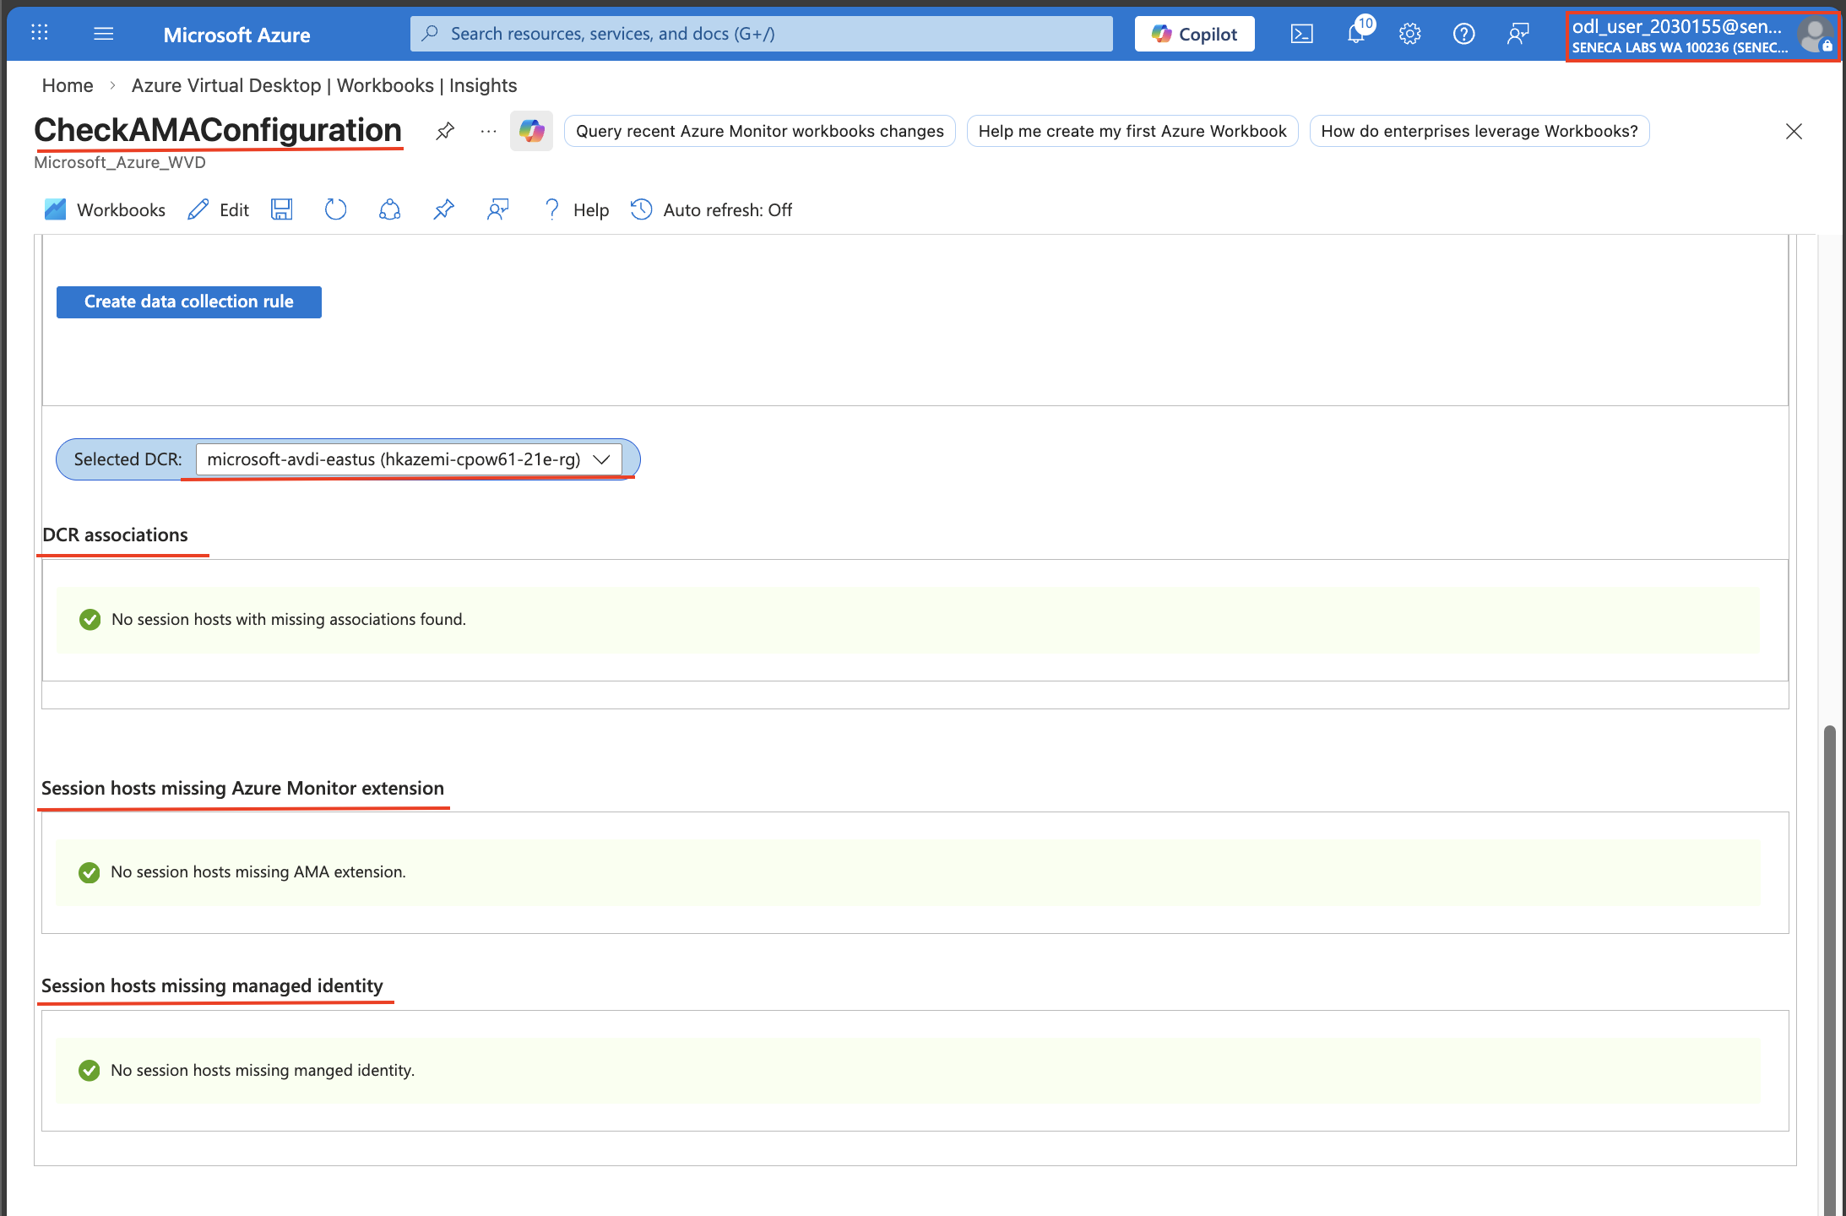Click Create data collection rule
The width and height of the screenshot is (1846, 1216).
point(189,302)
